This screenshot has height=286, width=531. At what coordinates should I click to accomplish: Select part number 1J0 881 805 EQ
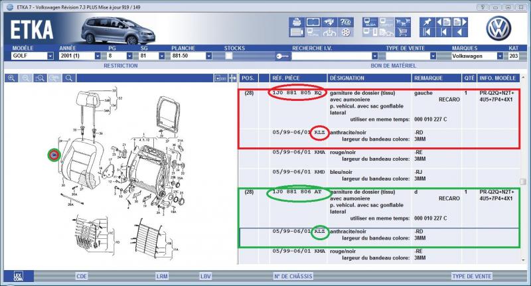click(297, 92)
